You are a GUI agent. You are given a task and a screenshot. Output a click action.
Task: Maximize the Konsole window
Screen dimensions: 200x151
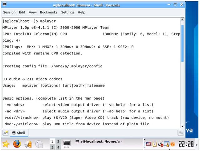pyautogui.click(x=175, y=5)
